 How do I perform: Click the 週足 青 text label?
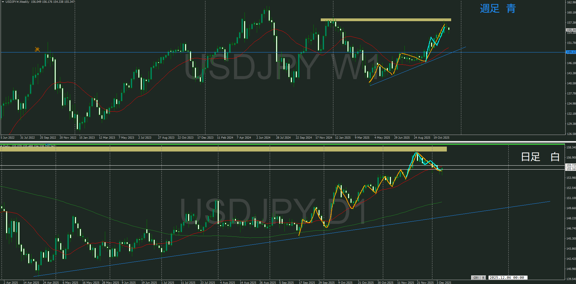pos(498,9)
